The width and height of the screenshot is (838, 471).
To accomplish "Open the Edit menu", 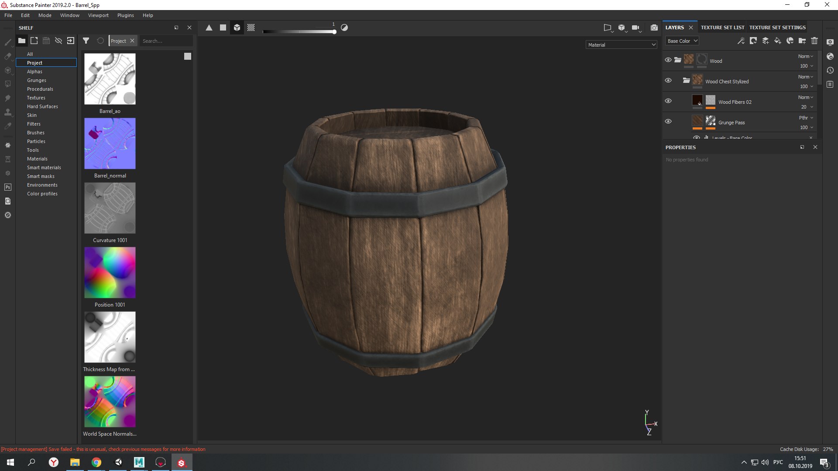I will (25, 15).
